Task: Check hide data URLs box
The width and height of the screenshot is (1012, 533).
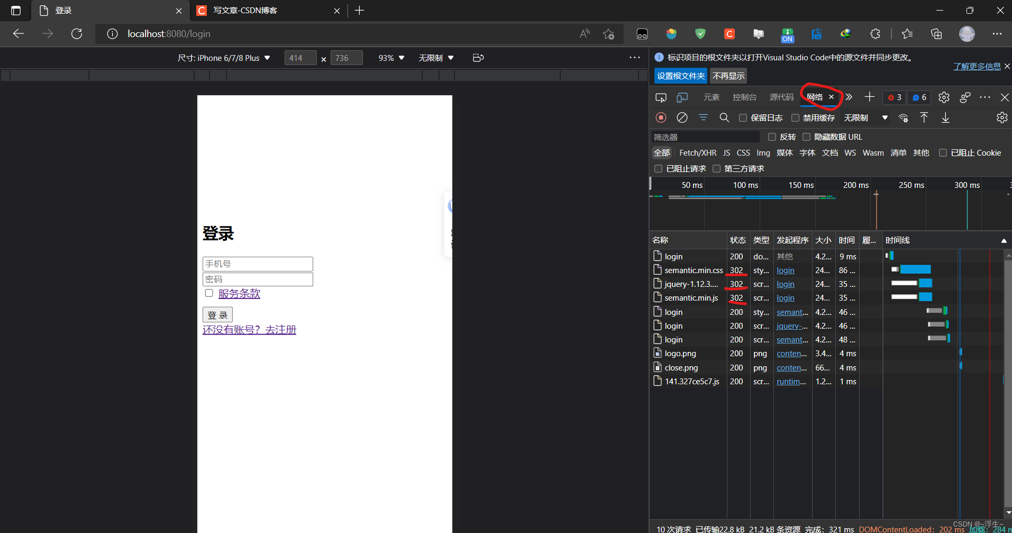Action: pos(806,137)
